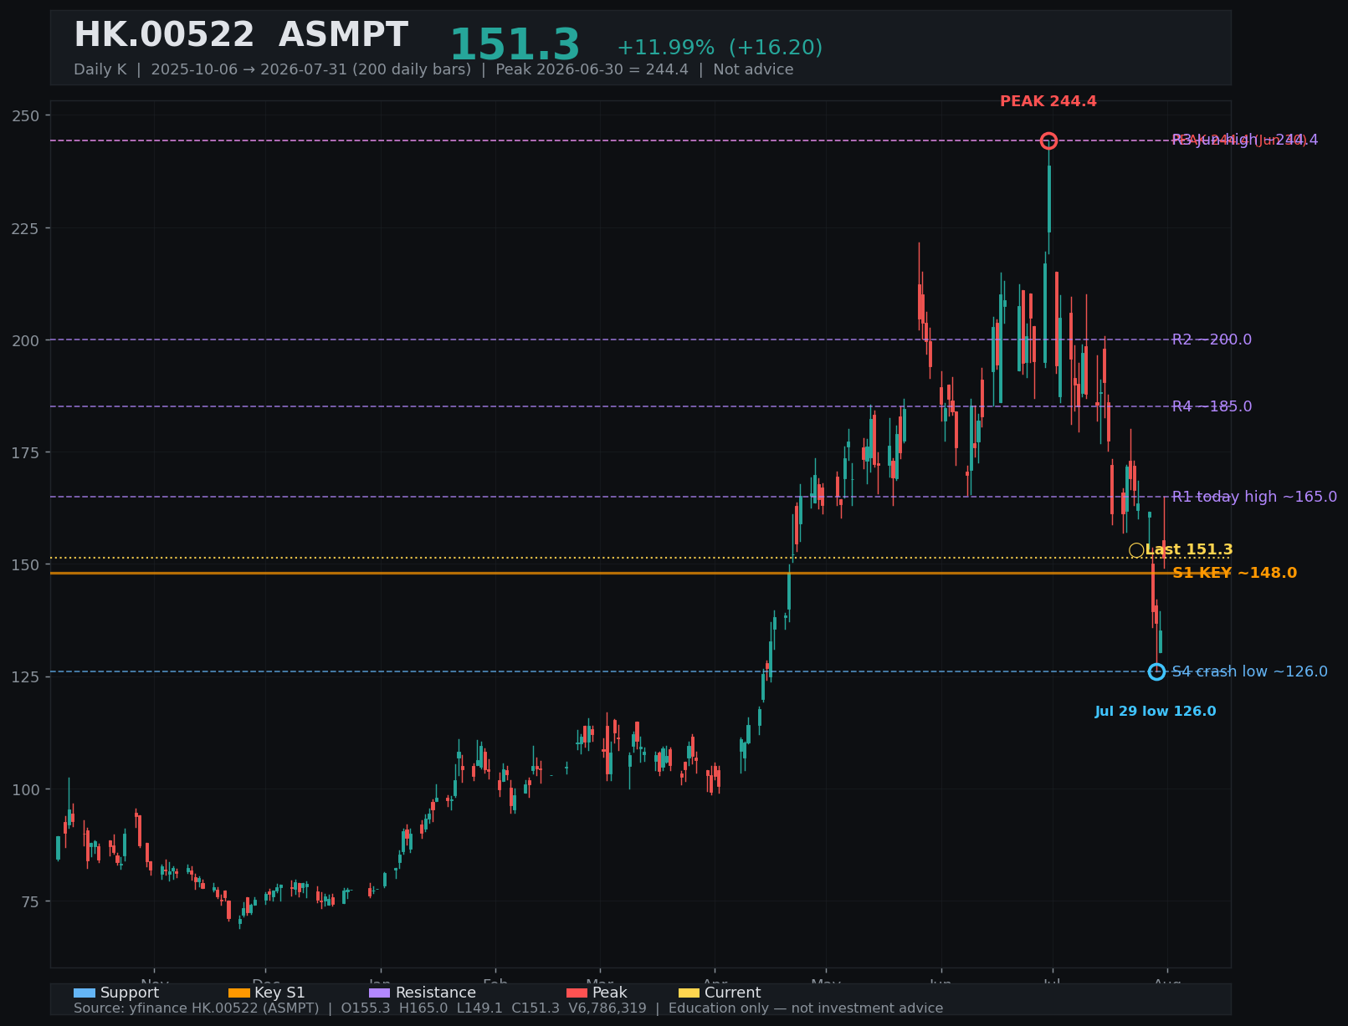Click the "Last 151.3" current price label
This screenshot has height=1026, width=1348.
[1189, 549]
